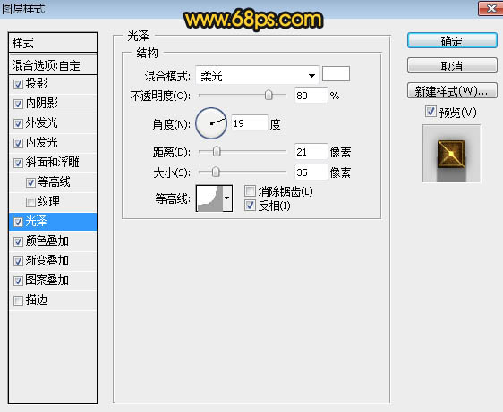This screenshot has height=412, width=503.
Task: Open the 外发光 settings panel
Action: [42, 123]
